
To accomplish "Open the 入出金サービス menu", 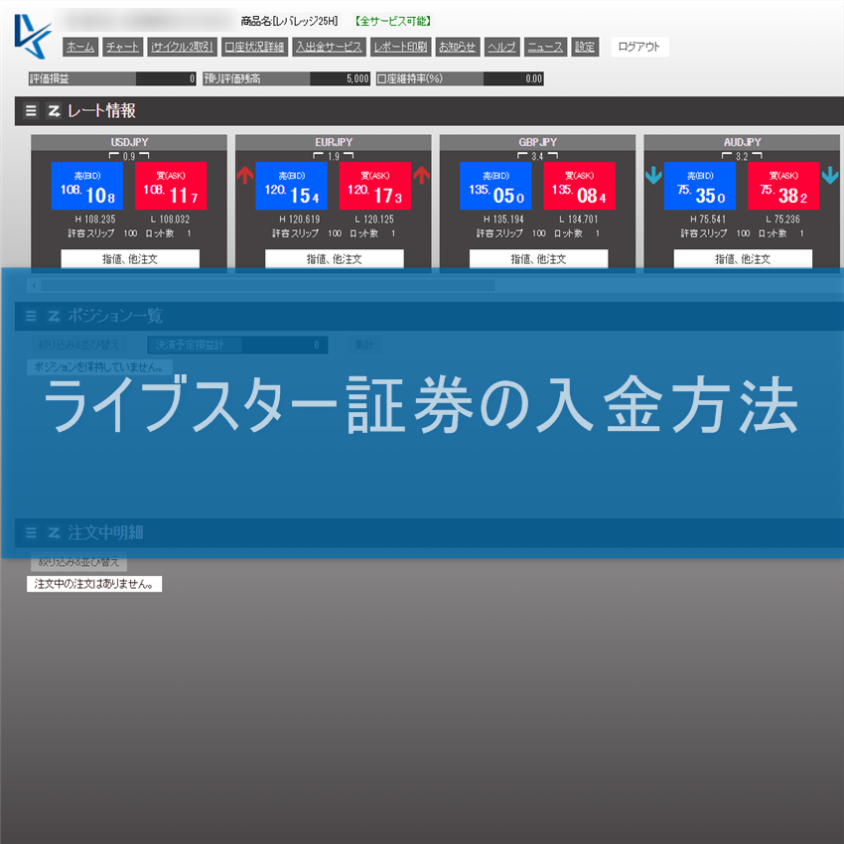I will (x=329, y=47).
